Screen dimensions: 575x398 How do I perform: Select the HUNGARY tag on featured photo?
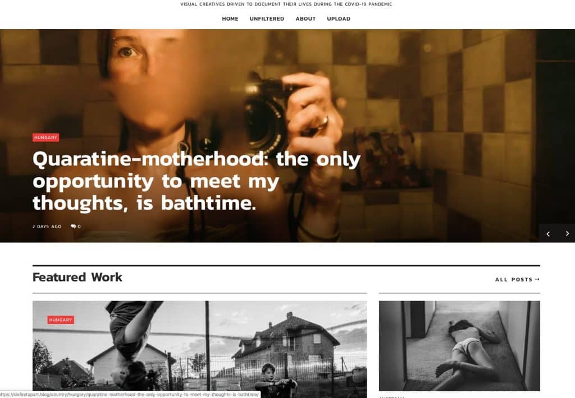click(x=61, y=320)
